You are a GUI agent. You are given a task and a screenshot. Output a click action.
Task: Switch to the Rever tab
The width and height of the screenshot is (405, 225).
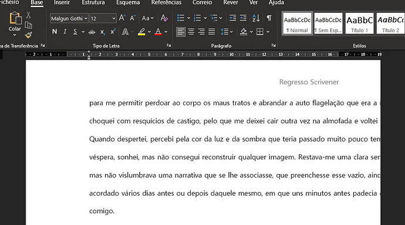(231, 2)
